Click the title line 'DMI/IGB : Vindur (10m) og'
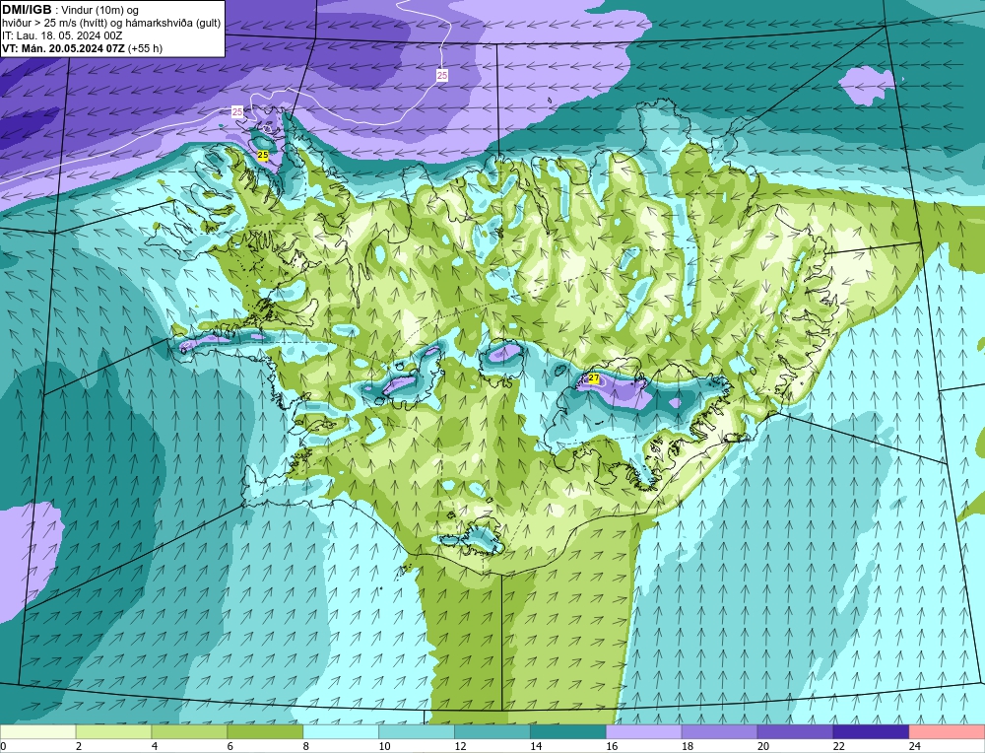The width and height of the screenshot is (985, 753). [70, 10]
